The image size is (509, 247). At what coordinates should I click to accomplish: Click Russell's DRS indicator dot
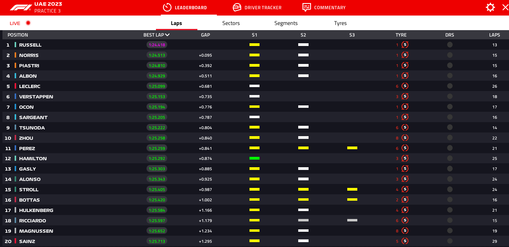click(450, 45)
